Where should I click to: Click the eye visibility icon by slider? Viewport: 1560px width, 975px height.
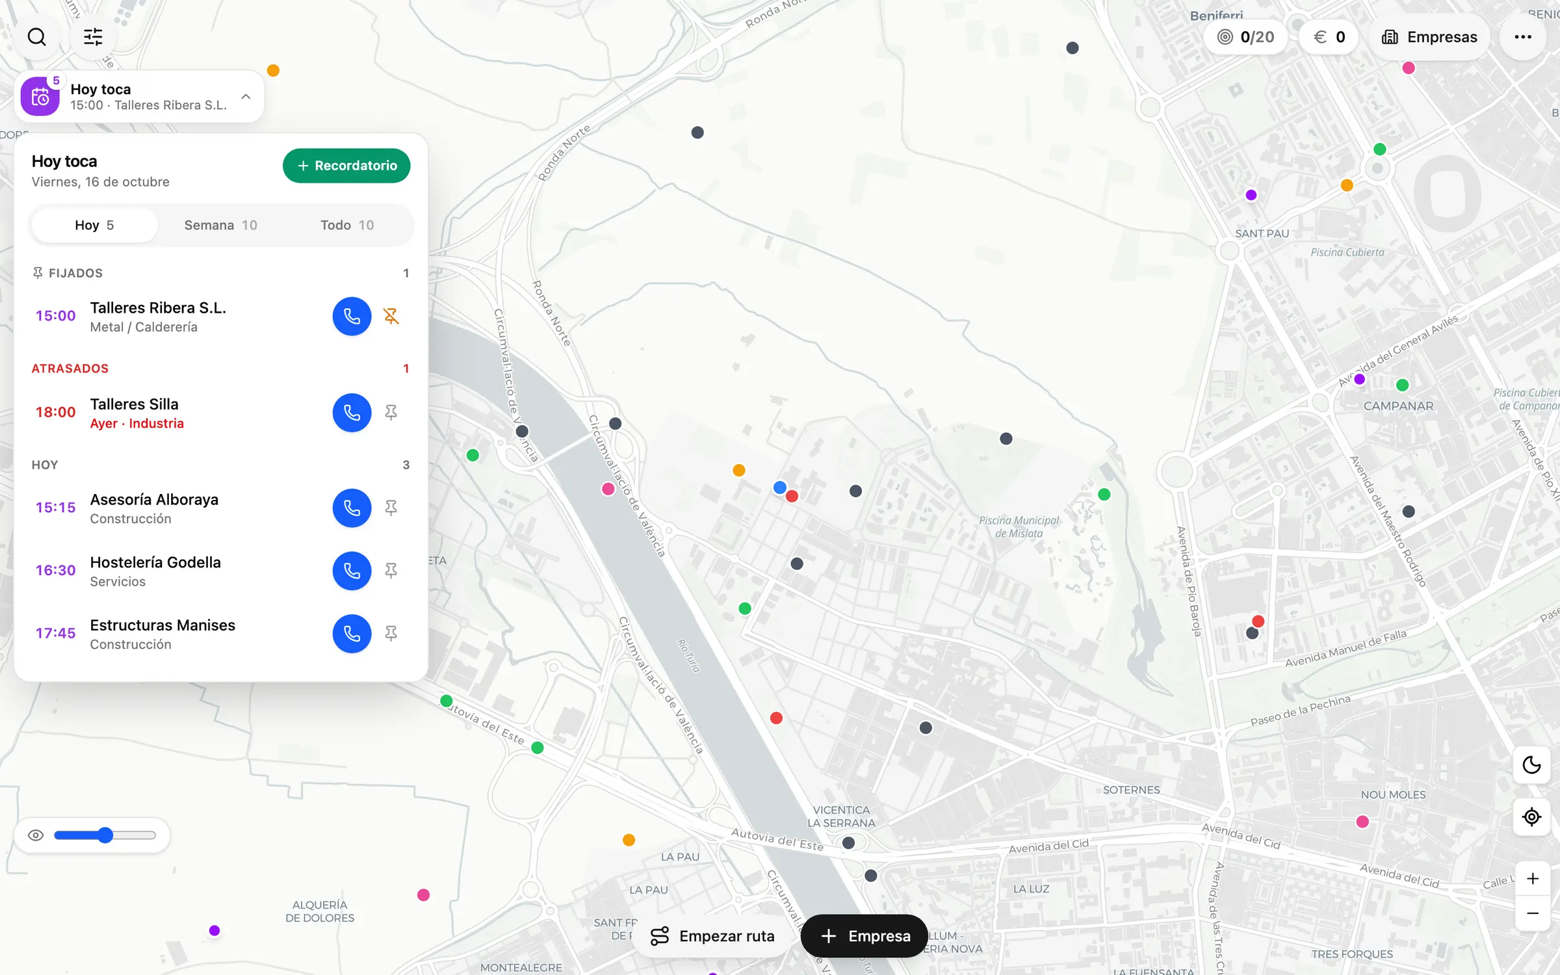(x=36, y=835)
